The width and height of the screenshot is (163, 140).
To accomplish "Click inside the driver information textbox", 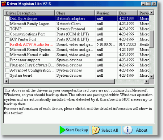I will click(79, 105).
